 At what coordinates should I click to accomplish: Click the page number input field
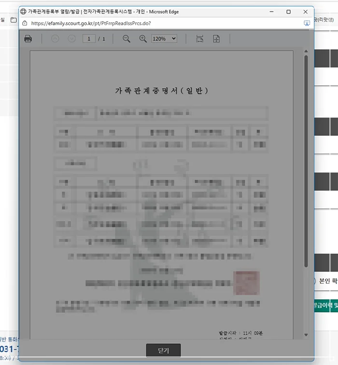(x=88, y=39)
